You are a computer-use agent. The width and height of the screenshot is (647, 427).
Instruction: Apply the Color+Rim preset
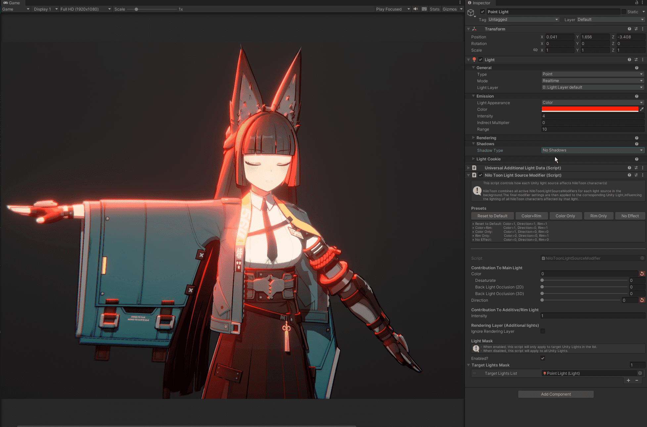[x=531, y=216]
